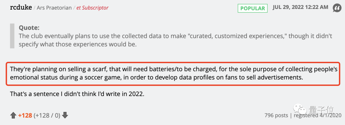345x125 pixels.
Task: Click the green POPULAR badge
Action: coord(253,8)
